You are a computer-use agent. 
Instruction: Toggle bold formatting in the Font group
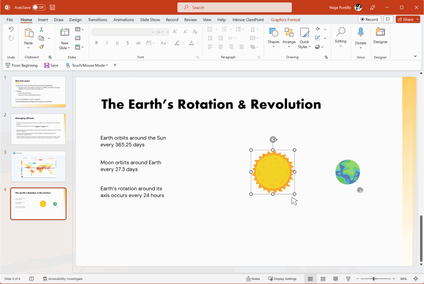point(96,43)
